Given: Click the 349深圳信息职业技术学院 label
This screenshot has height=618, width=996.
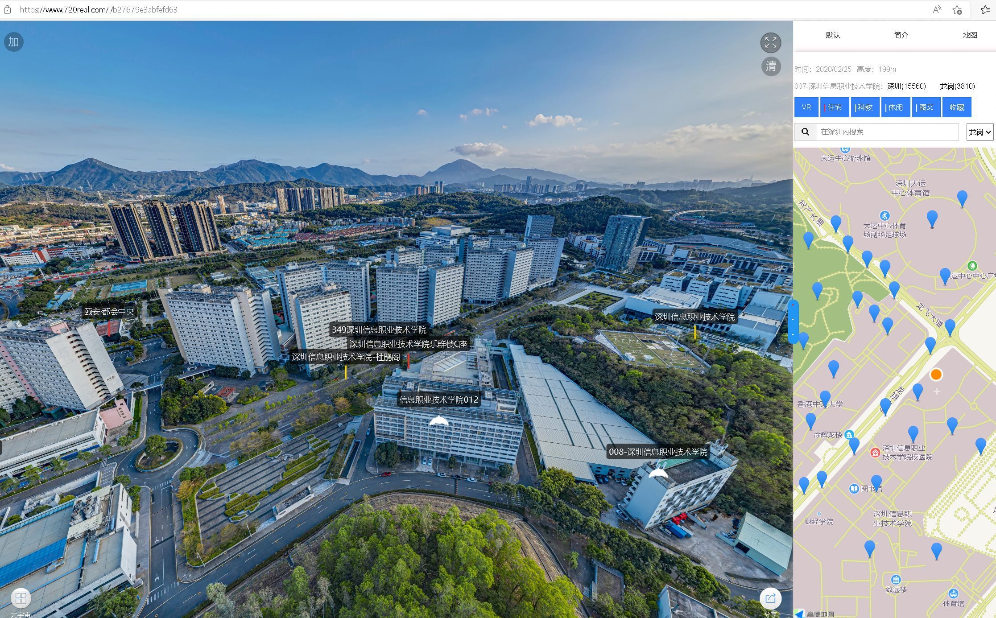Looking at the screenshot, I should click(x=379, y=330).
